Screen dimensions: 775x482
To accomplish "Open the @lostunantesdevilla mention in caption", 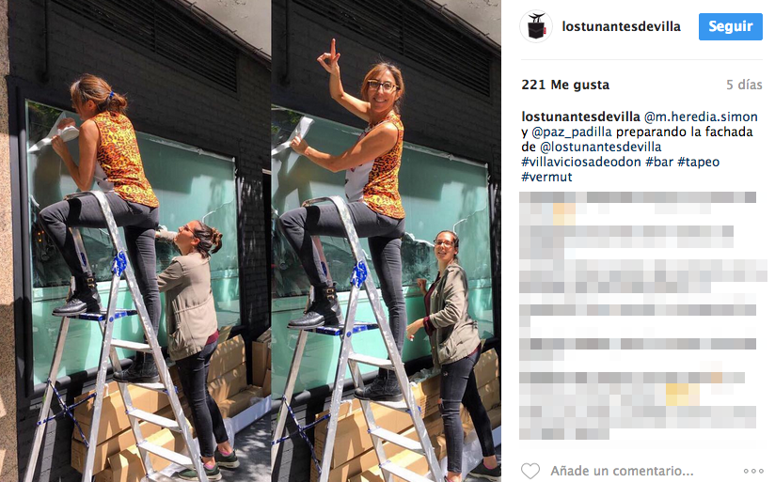I will pyautogui.click(x=600, y=147).
